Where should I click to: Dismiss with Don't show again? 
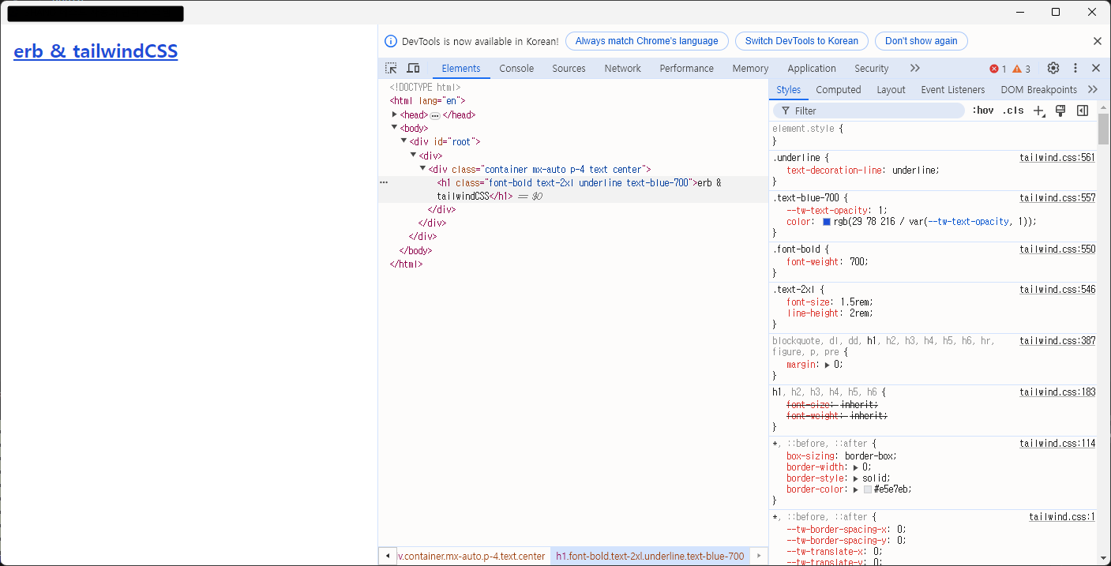point(921,41)
